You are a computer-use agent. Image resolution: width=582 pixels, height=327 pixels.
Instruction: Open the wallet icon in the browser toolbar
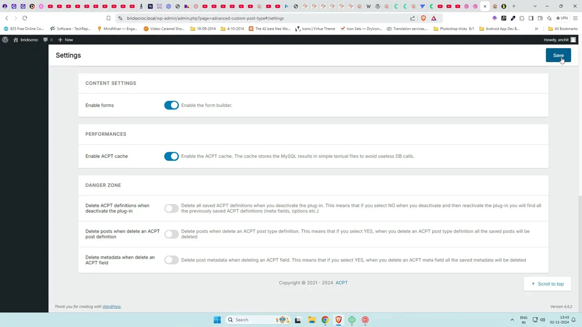pos(540,18)
